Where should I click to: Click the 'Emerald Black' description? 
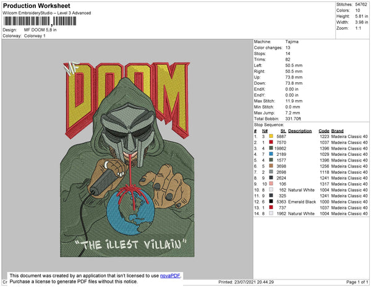(302, 202)
